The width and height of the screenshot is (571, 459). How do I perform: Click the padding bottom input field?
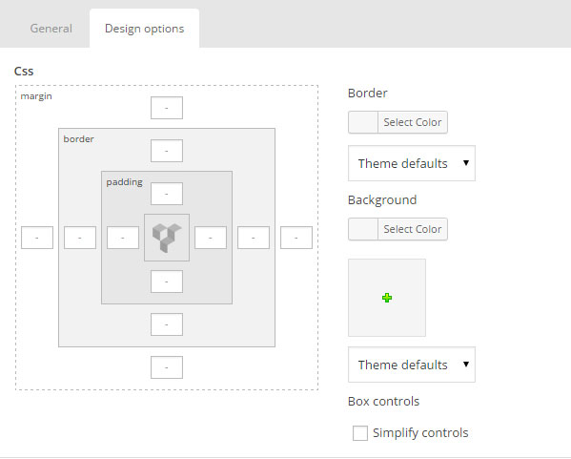click(167, 282)
